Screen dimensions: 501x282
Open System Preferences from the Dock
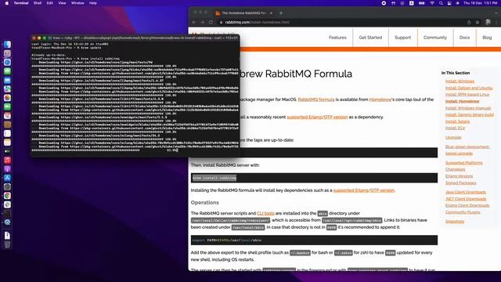tap(7, 186)
